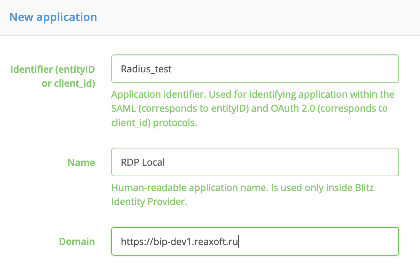Click empty right end of Name field

tap(367, 162)
